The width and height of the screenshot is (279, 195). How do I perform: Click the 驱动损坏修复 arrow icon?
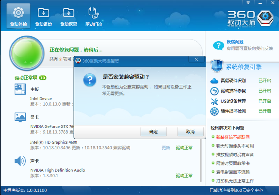[x=214, y=91]
